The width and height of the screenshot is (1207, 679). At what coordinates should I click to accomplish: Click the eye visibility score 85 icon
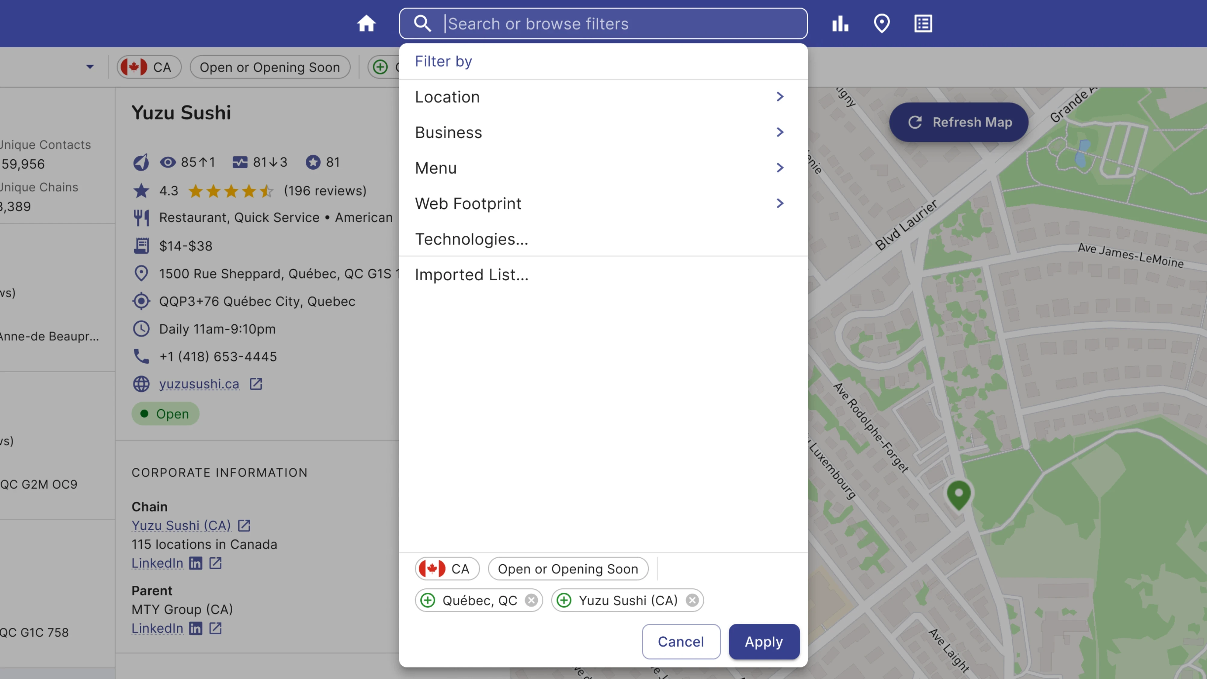tap(168, 162)
